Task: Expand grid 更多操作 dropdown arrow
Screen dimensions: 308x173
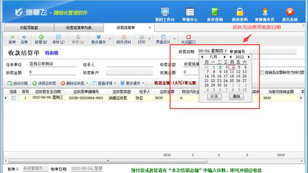Action: click(x=143, y=83)
